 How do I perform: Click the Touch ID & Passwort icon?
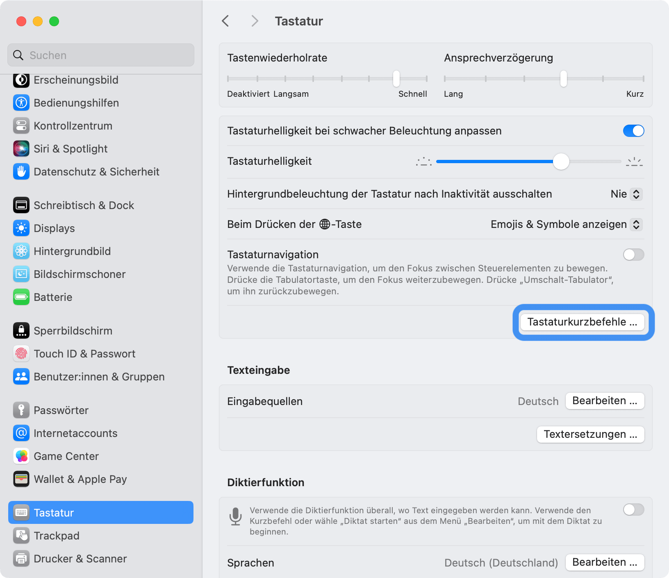click(x=21, y=353)
